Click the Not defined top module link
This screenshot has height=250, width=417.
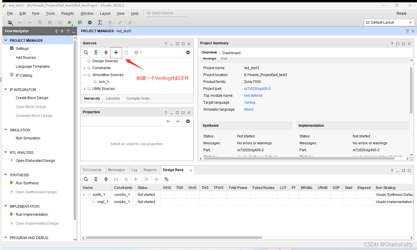[x=253, y=96]
